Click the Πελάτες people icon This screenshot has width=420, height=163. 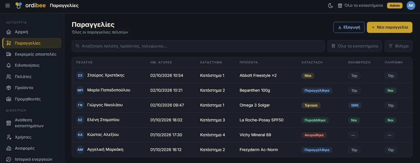[9, 77]
